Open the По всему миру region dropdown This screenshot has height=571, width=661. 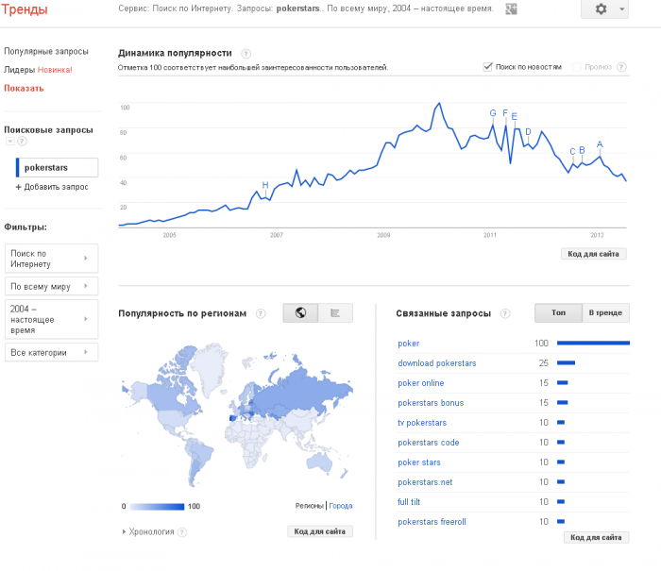click(x=51, y=286)
